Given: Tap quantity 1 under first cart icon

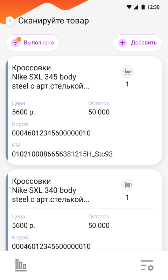Looking at the screenshot, I should [127, 84].
